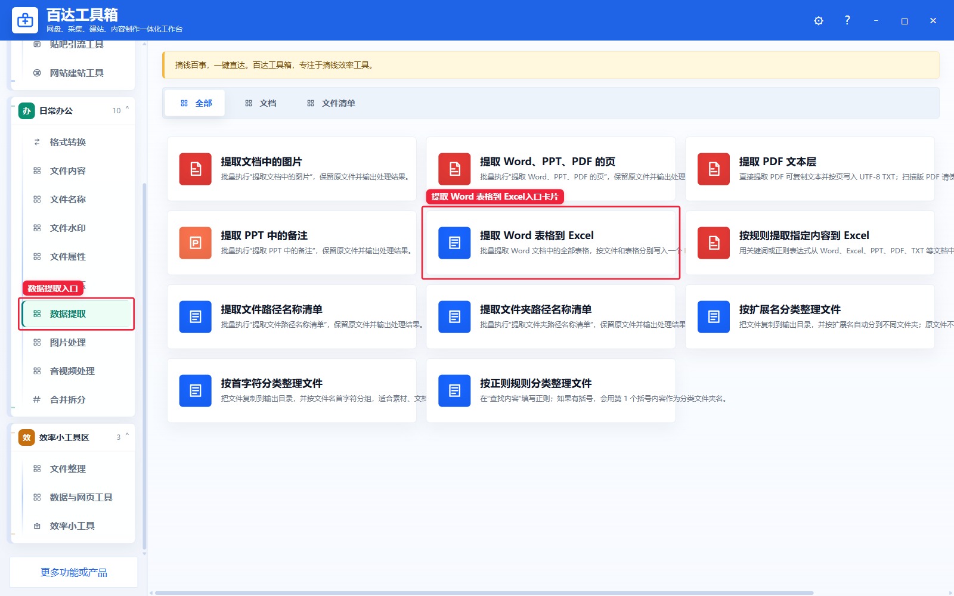This screenshot has width=954, height=596.
Task: Open the 提取文档中的图片 card title
Action: coord(261,162)
